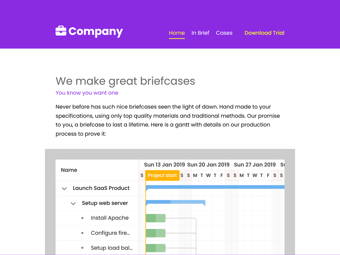Open the Cases navigation link

click(224, 33)
